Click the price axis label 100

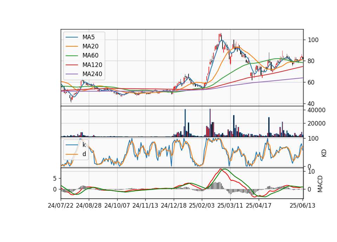pyautogui.click(x=313, y=40)
